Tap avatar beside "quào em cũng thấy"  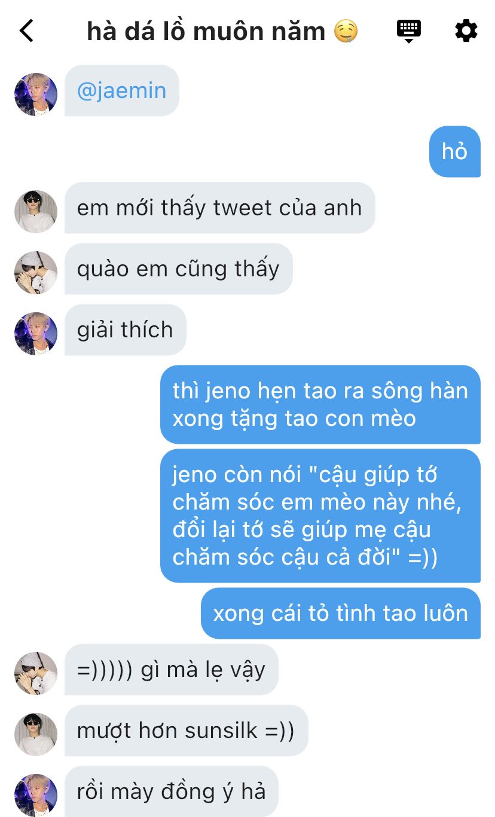(x=36, y=273)
